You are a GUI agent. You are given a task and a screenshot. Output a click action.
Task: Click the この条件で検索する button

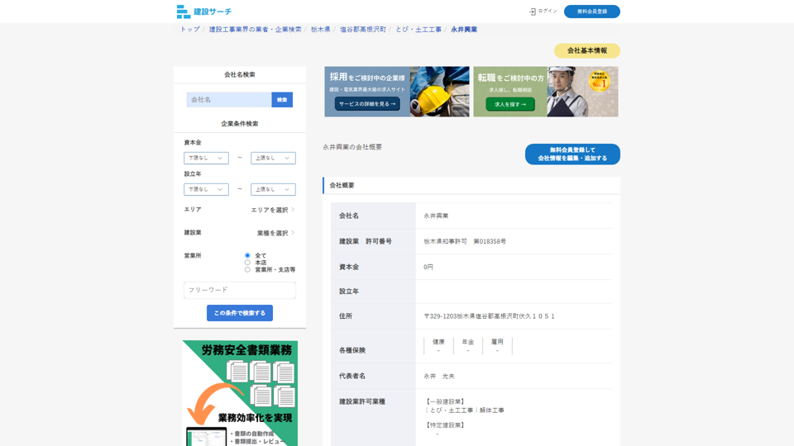[x=239, y=313]
